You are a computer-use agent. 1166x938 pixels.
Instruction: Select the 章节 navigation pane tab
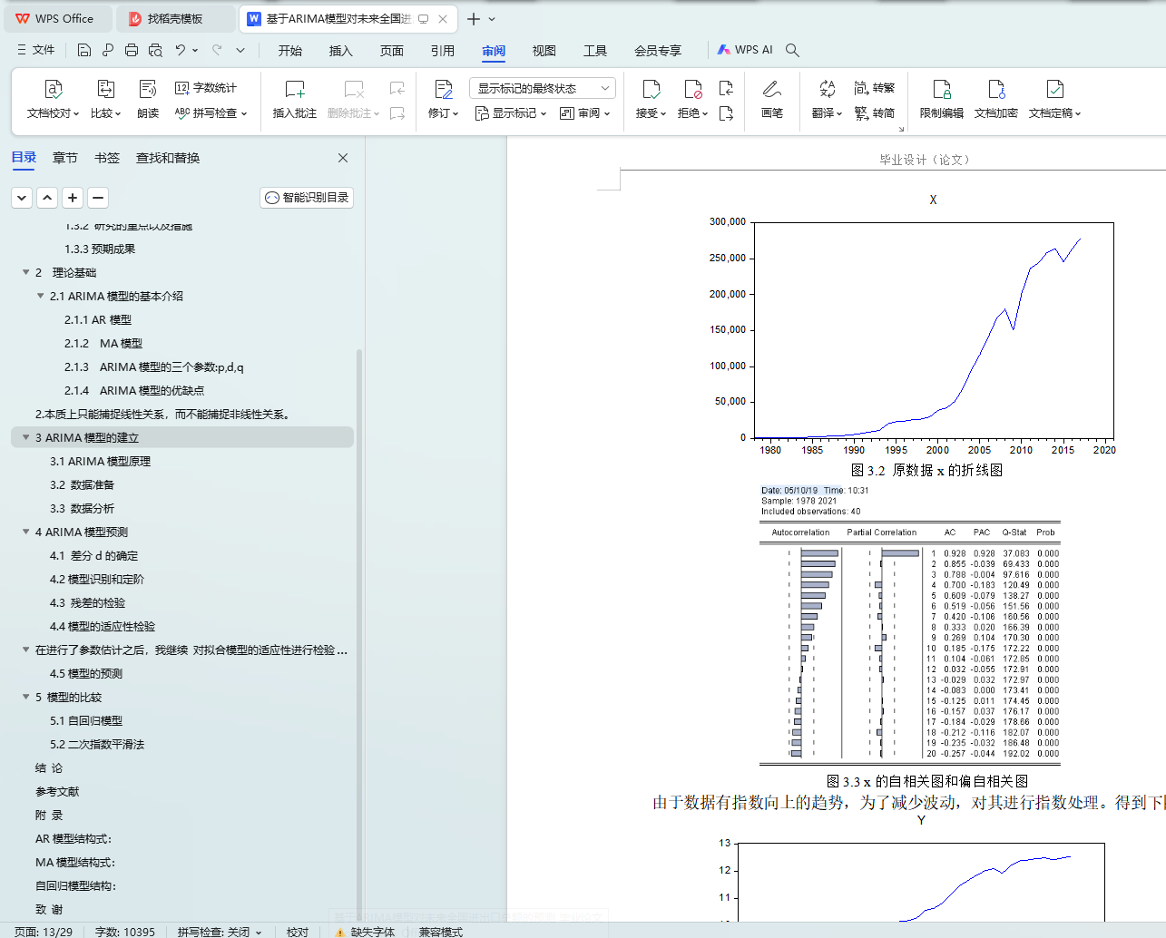pyautogui.click(x=65, y=158)
